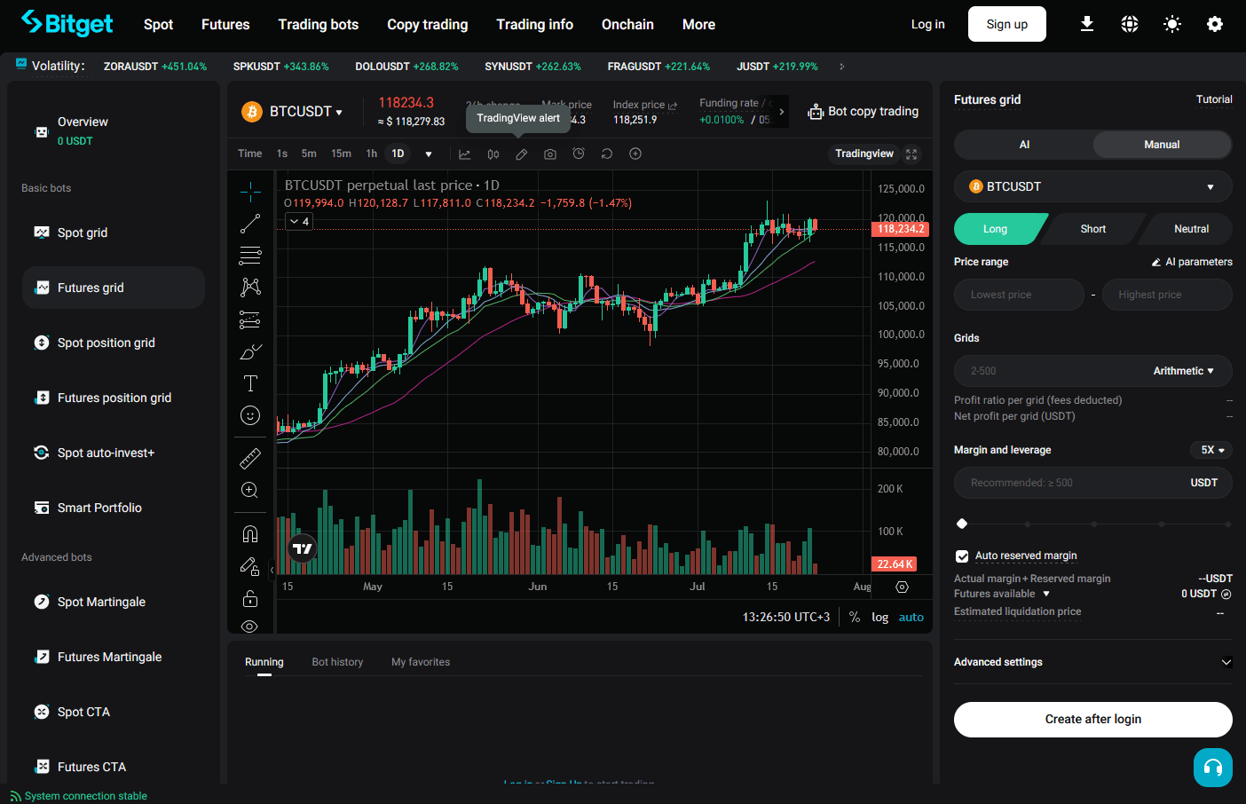Click AI parameters link

pyautogui.click(x=1192, y=262)
